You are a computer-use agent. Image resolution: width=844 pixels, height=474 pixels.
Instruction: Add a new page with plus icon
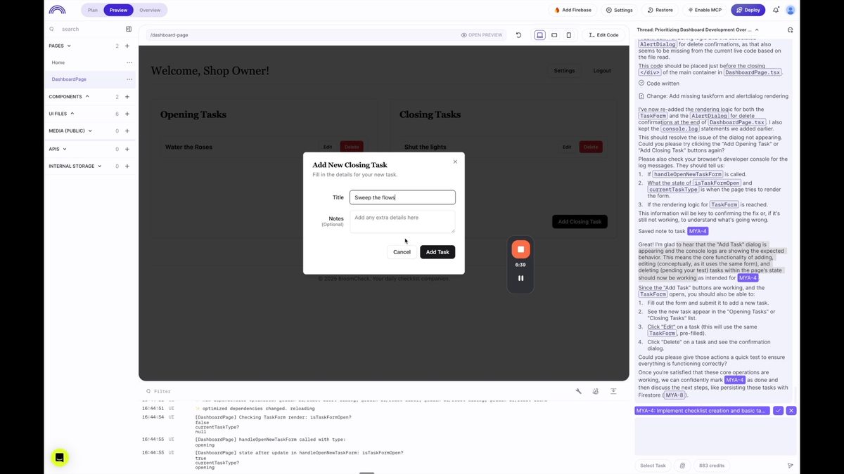[127, 46]
